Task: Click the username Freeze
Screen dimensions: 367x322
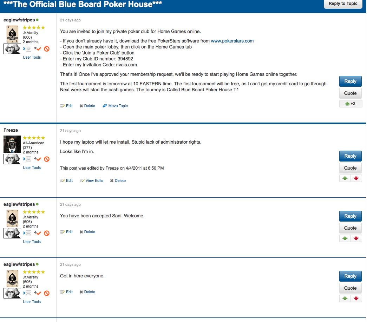Action: [11, 130]
